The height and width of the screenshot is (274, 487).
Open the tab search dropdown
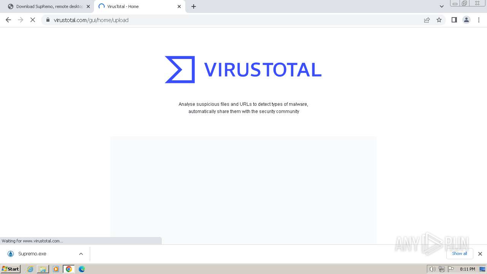click(x=442, y=6)
